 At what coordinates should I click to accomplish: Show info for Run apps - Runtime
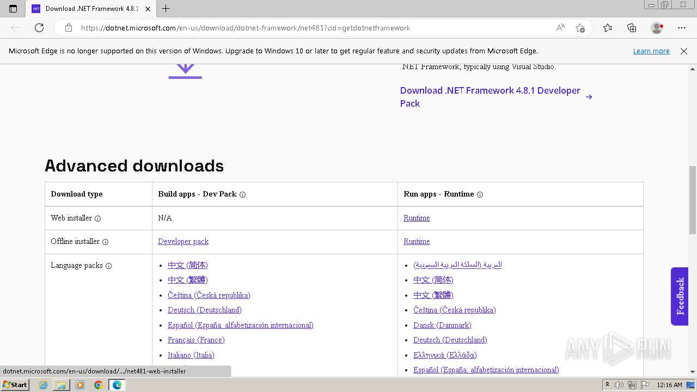click(x=480, y=195)
